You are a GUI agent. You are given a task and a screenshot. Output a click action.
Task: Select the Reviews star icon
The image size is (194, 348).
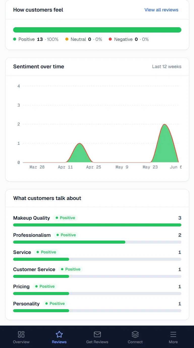point(59,334)
